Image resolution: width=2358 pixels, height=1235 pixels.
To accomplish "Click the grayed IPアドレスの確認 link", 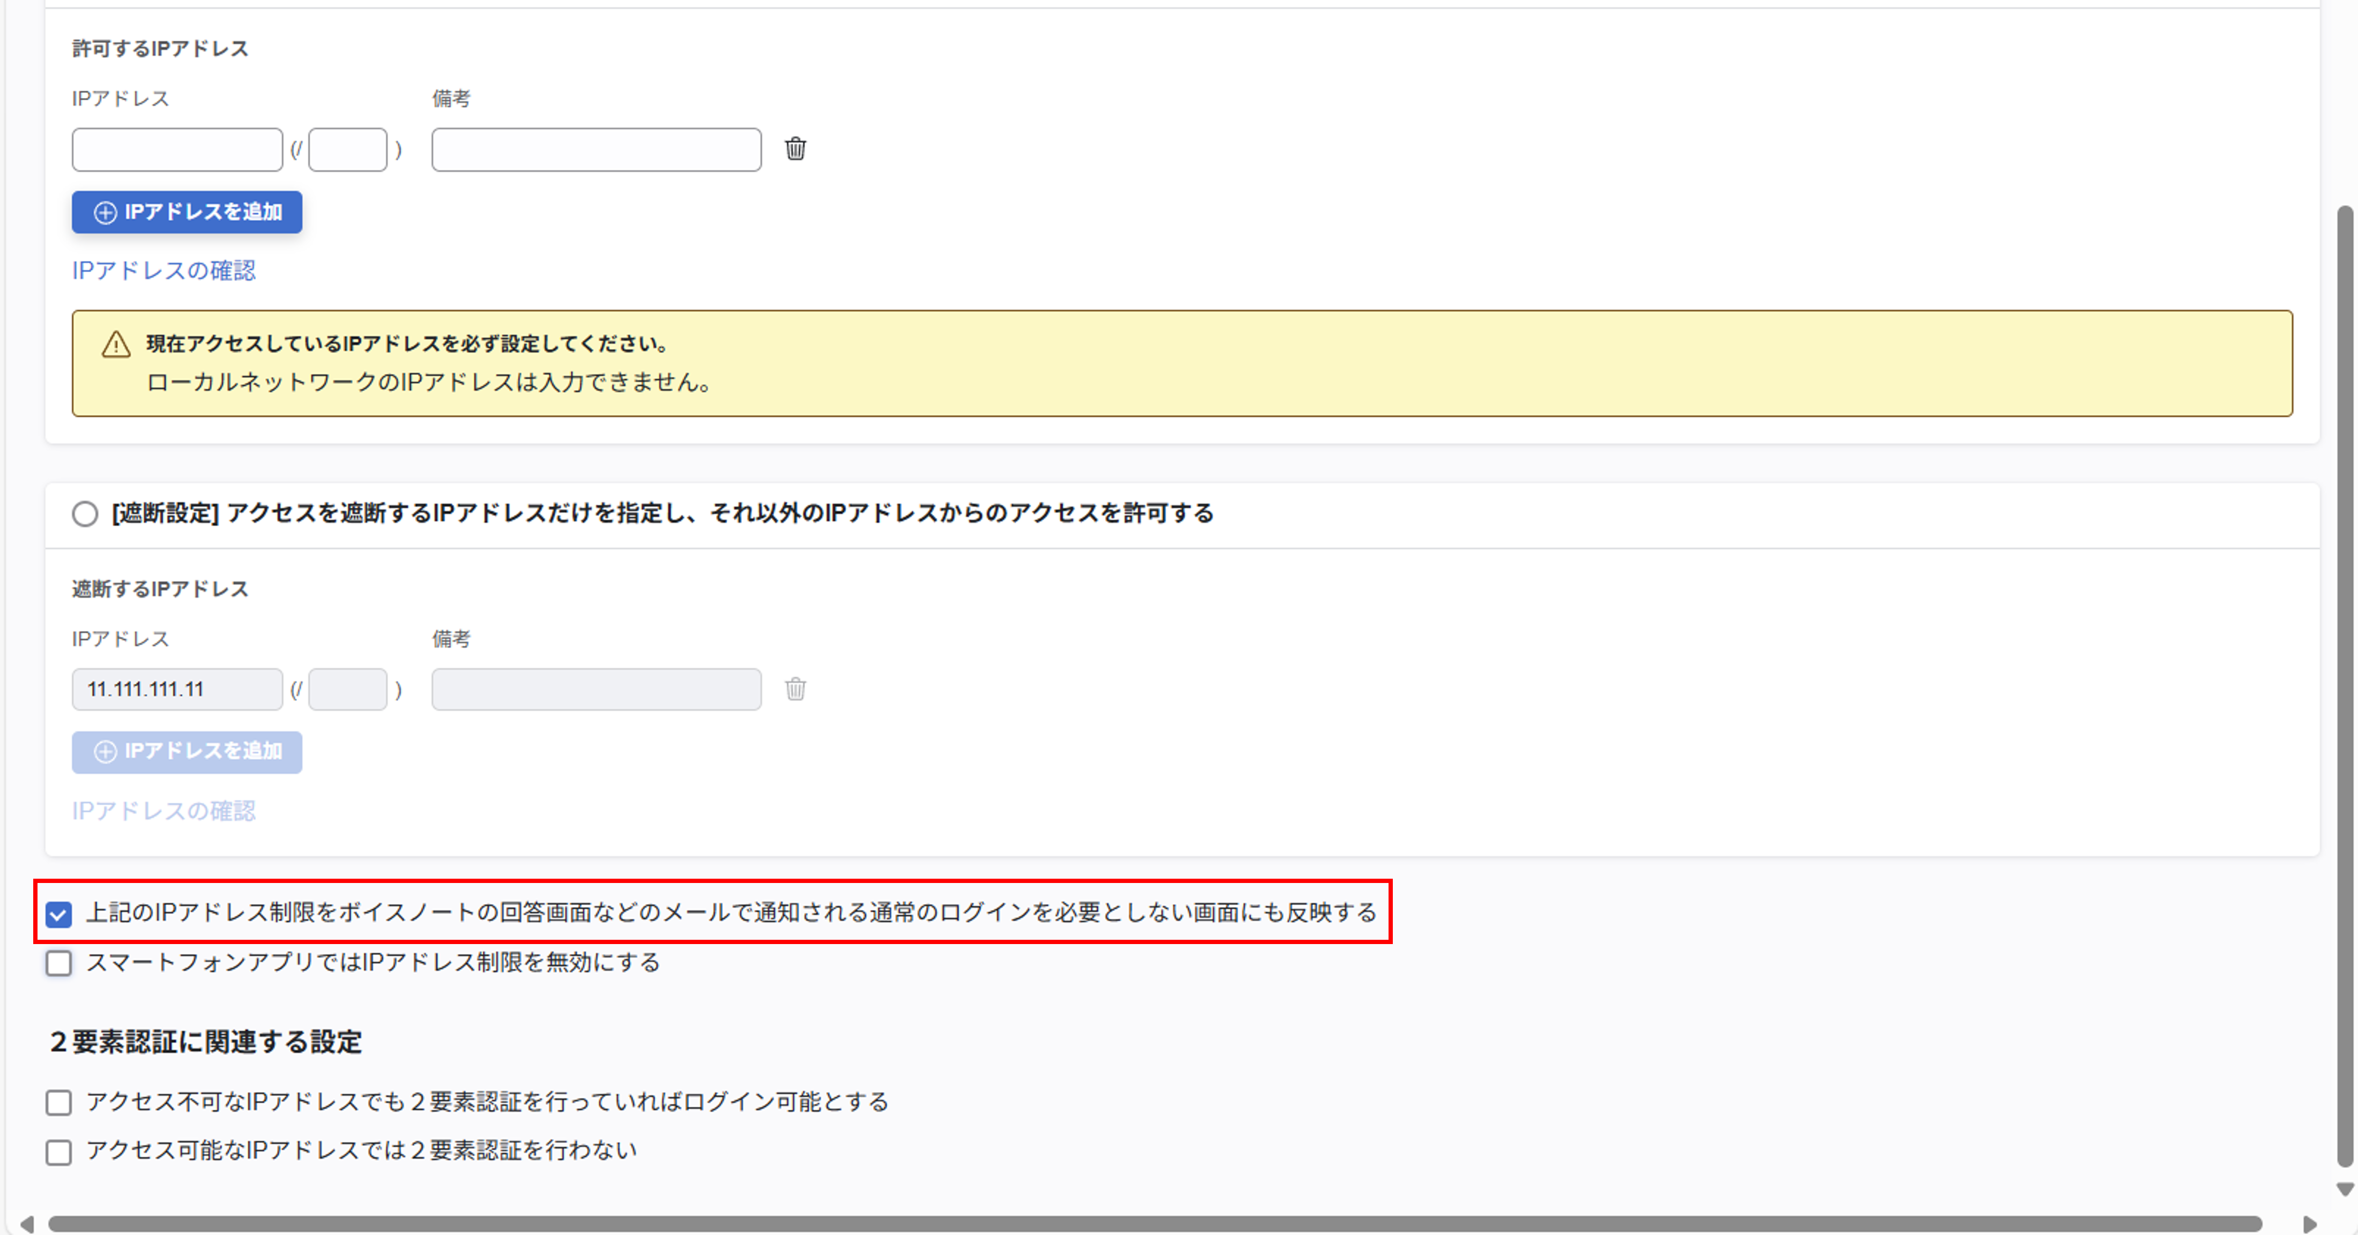I will coord(163,810).
